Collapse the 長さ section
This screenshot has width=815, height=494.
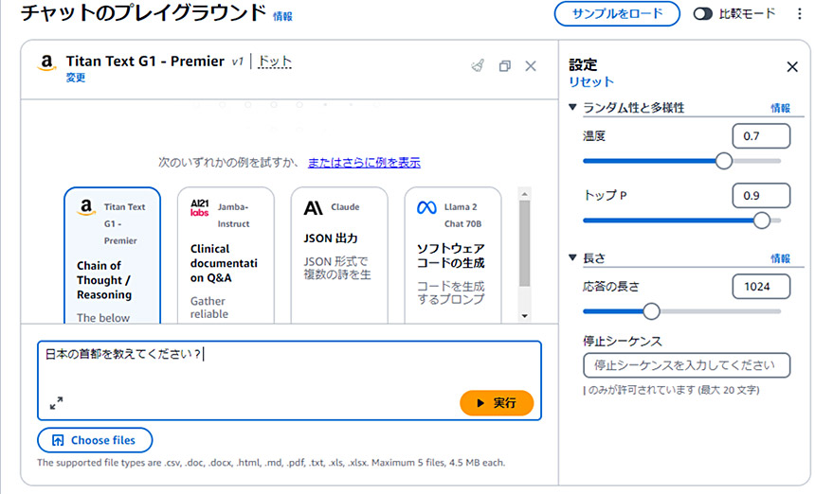click(572, 257)
